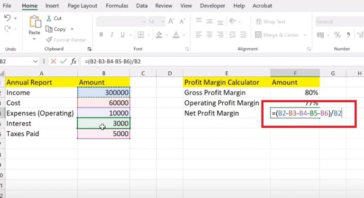Select the Taxes Paid amount cell 5000
The image size is (364, 198).
pyautogui.click(x=103, y=134)
